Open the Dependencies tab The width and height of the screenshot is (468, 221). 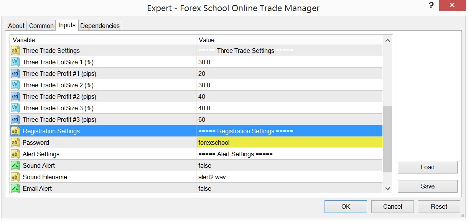pos(100,26)
